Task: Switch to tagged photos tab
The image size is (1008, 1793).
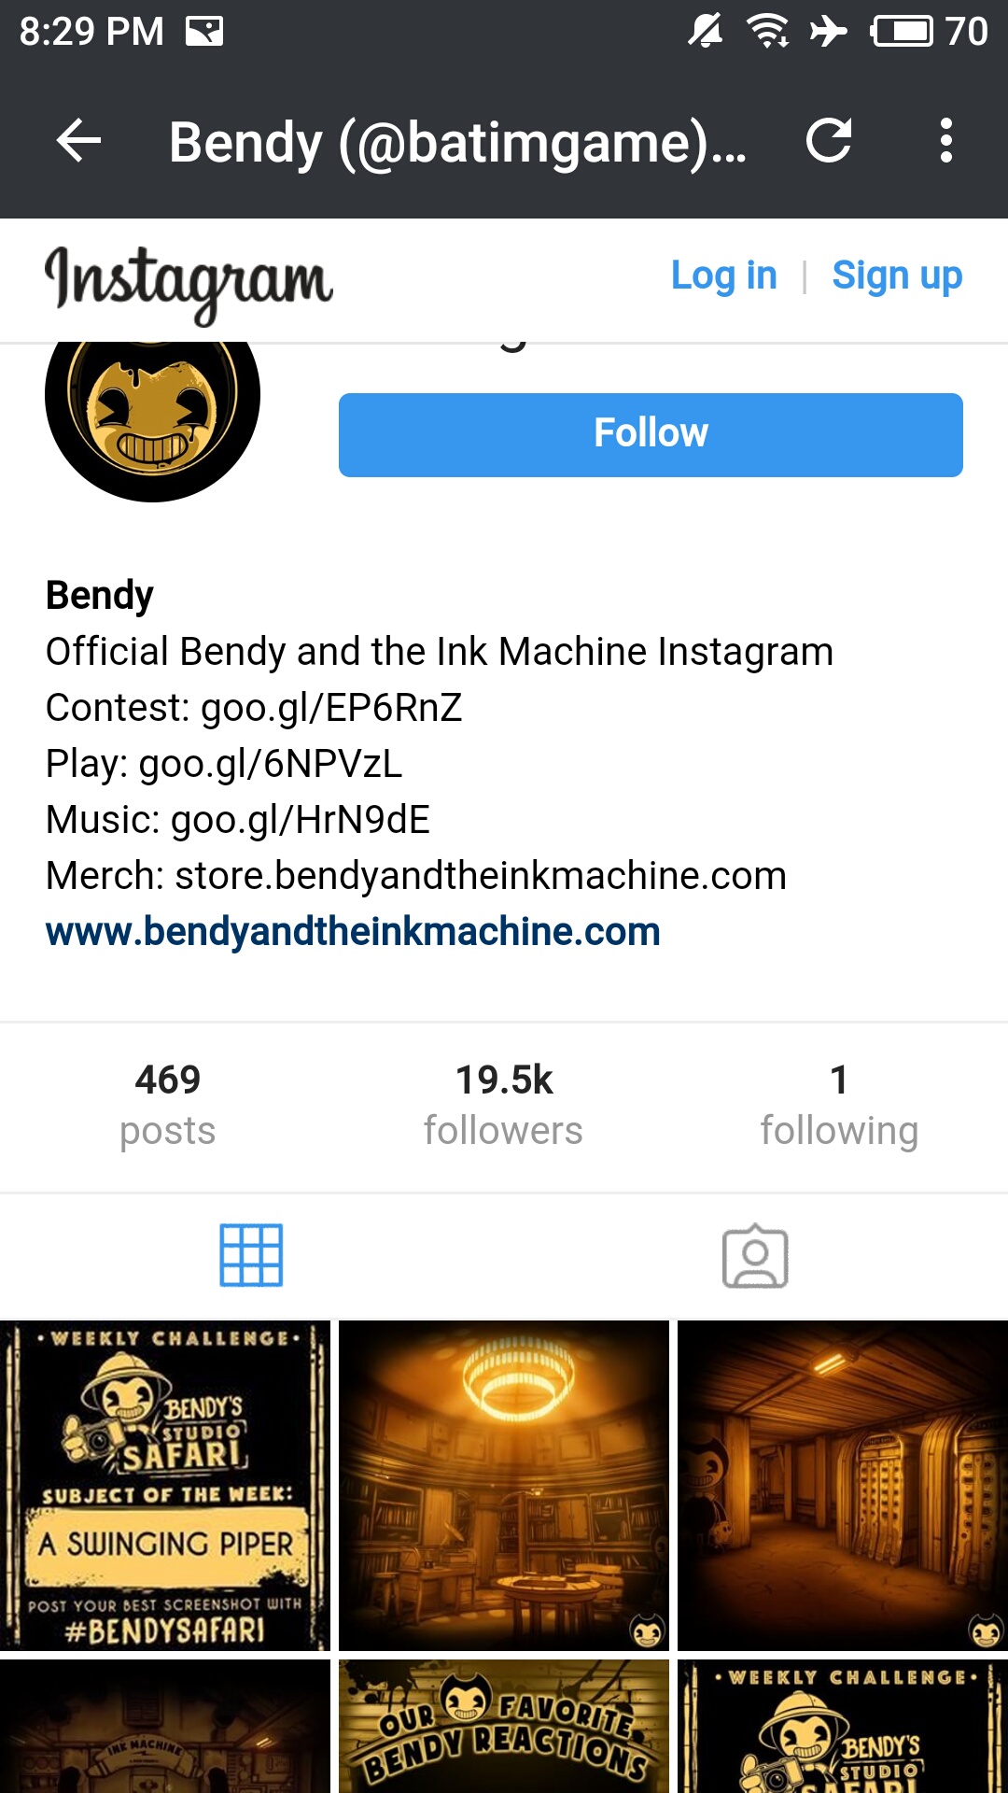Action: click(755, 1256)
